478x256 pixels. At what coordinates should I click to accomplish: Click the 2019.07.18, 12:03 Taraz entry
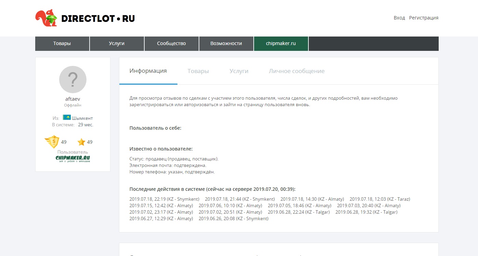coord(380,199)
